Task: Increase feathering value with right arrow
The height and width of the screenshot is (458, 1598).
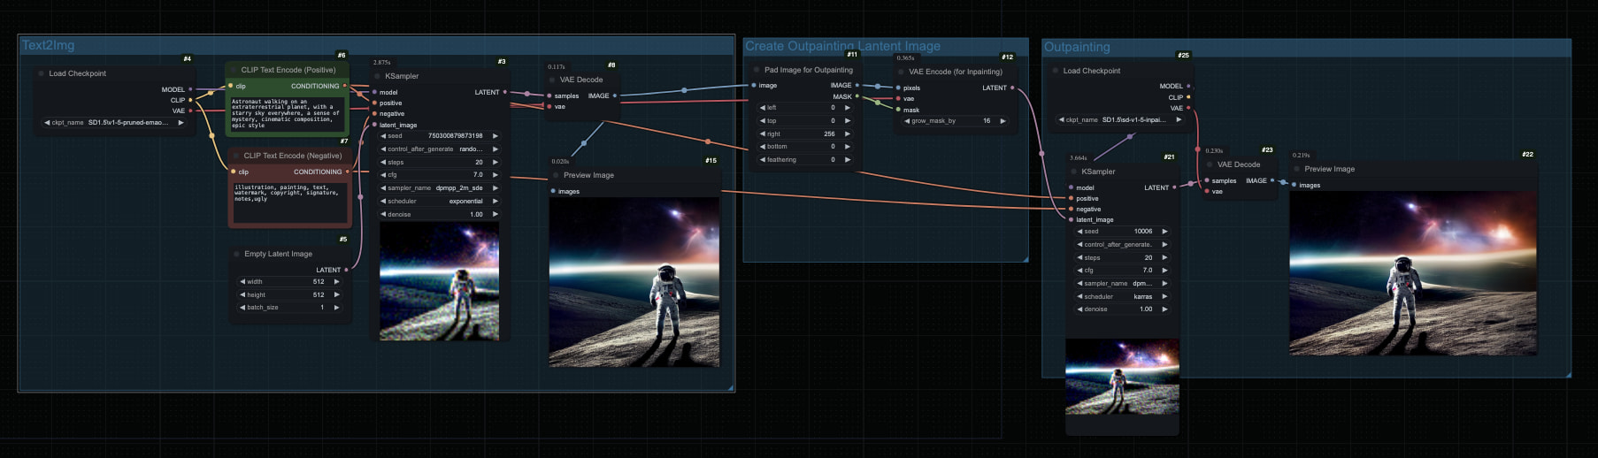Action: [x=848, y=160]
